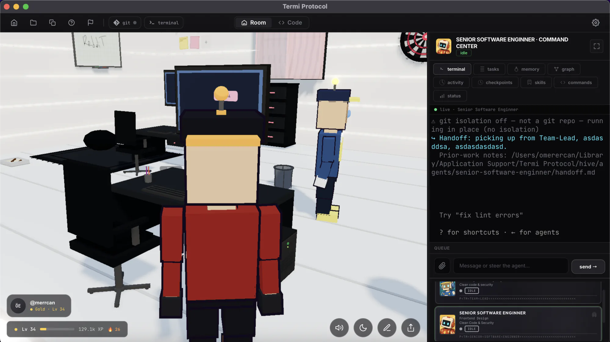This screenshot has width=610, height=342.
Task: Click the agent avatar in the command center header
Action: pos(443,46)
